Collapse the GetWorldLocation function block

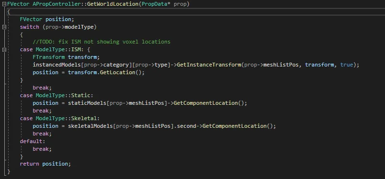pos(4,4)
